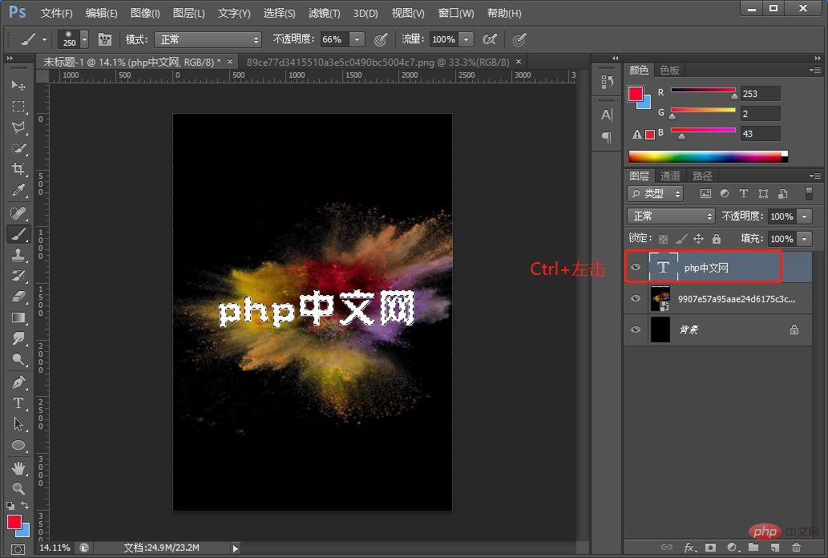The image size is (828, 558).
Task: Switch to 89ce77d3415510a3e5c0490bc5004c7.png document tab
Action: (378, 63)
